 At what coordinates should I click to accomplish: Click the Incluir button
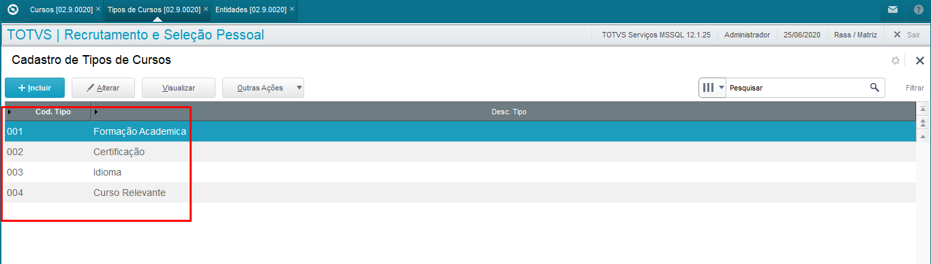[x=35, y=88]
